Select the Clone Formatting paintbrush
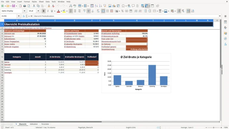 click(x=49, y=6)
